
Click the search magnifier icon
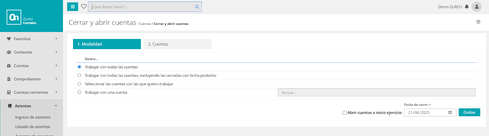pyautogui.click(x=197, y=7)
